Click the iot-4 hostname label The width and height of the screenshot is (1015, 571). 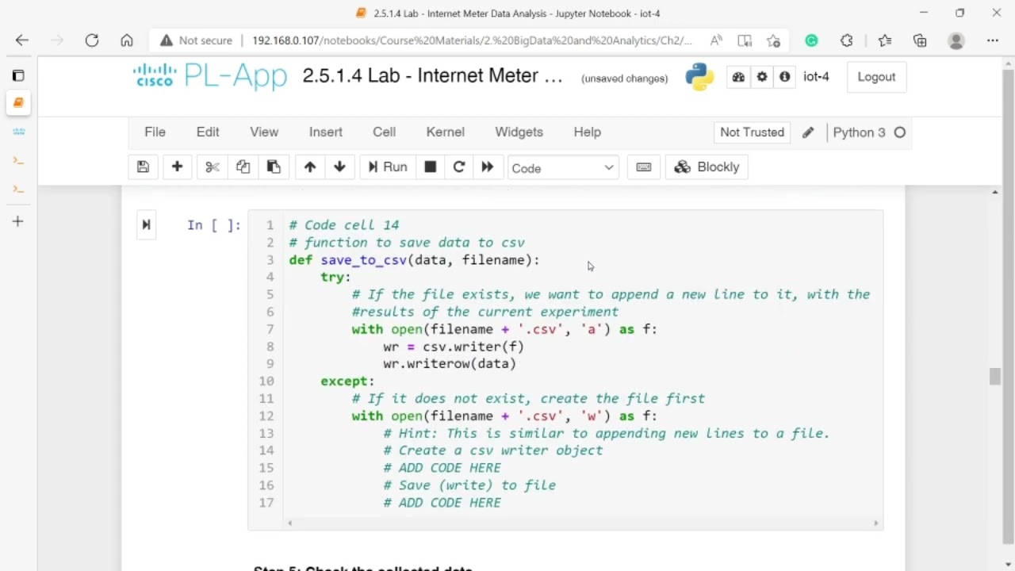click(816, 77)
